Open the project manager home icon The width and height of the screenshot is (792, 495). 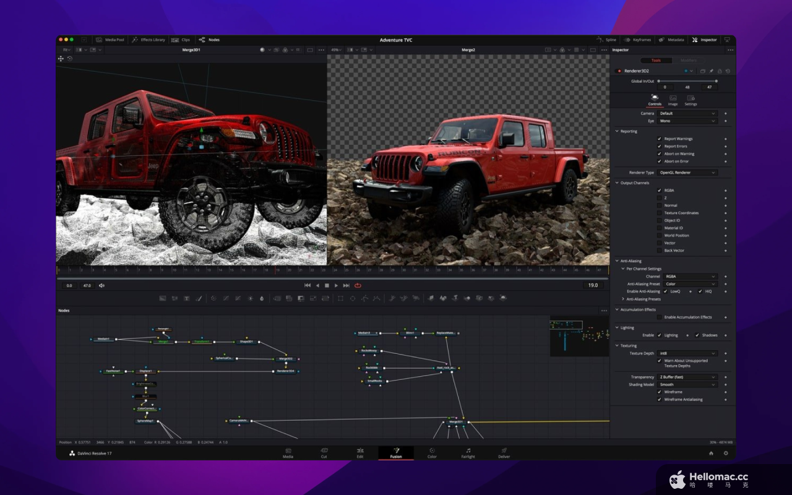click(711, 453)
